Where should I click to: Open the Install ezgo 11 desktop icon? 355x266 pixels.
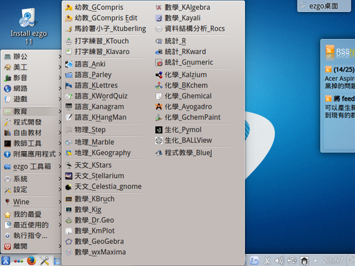28,26
